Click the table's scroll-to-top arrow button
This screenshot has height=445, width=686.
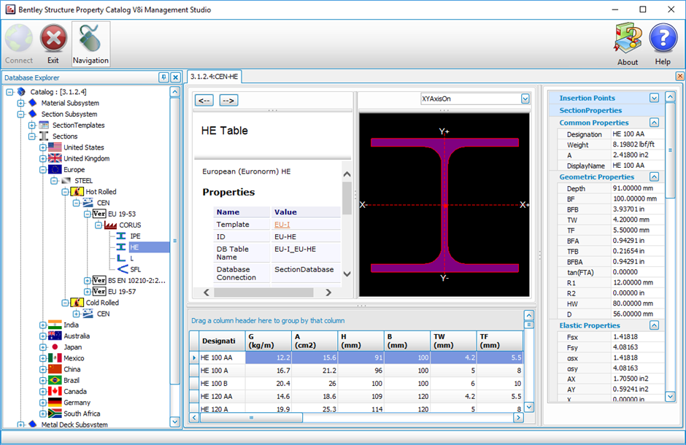tap(529, 315)
